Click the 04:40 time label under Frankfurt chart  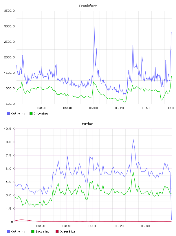tap(67, 108)
